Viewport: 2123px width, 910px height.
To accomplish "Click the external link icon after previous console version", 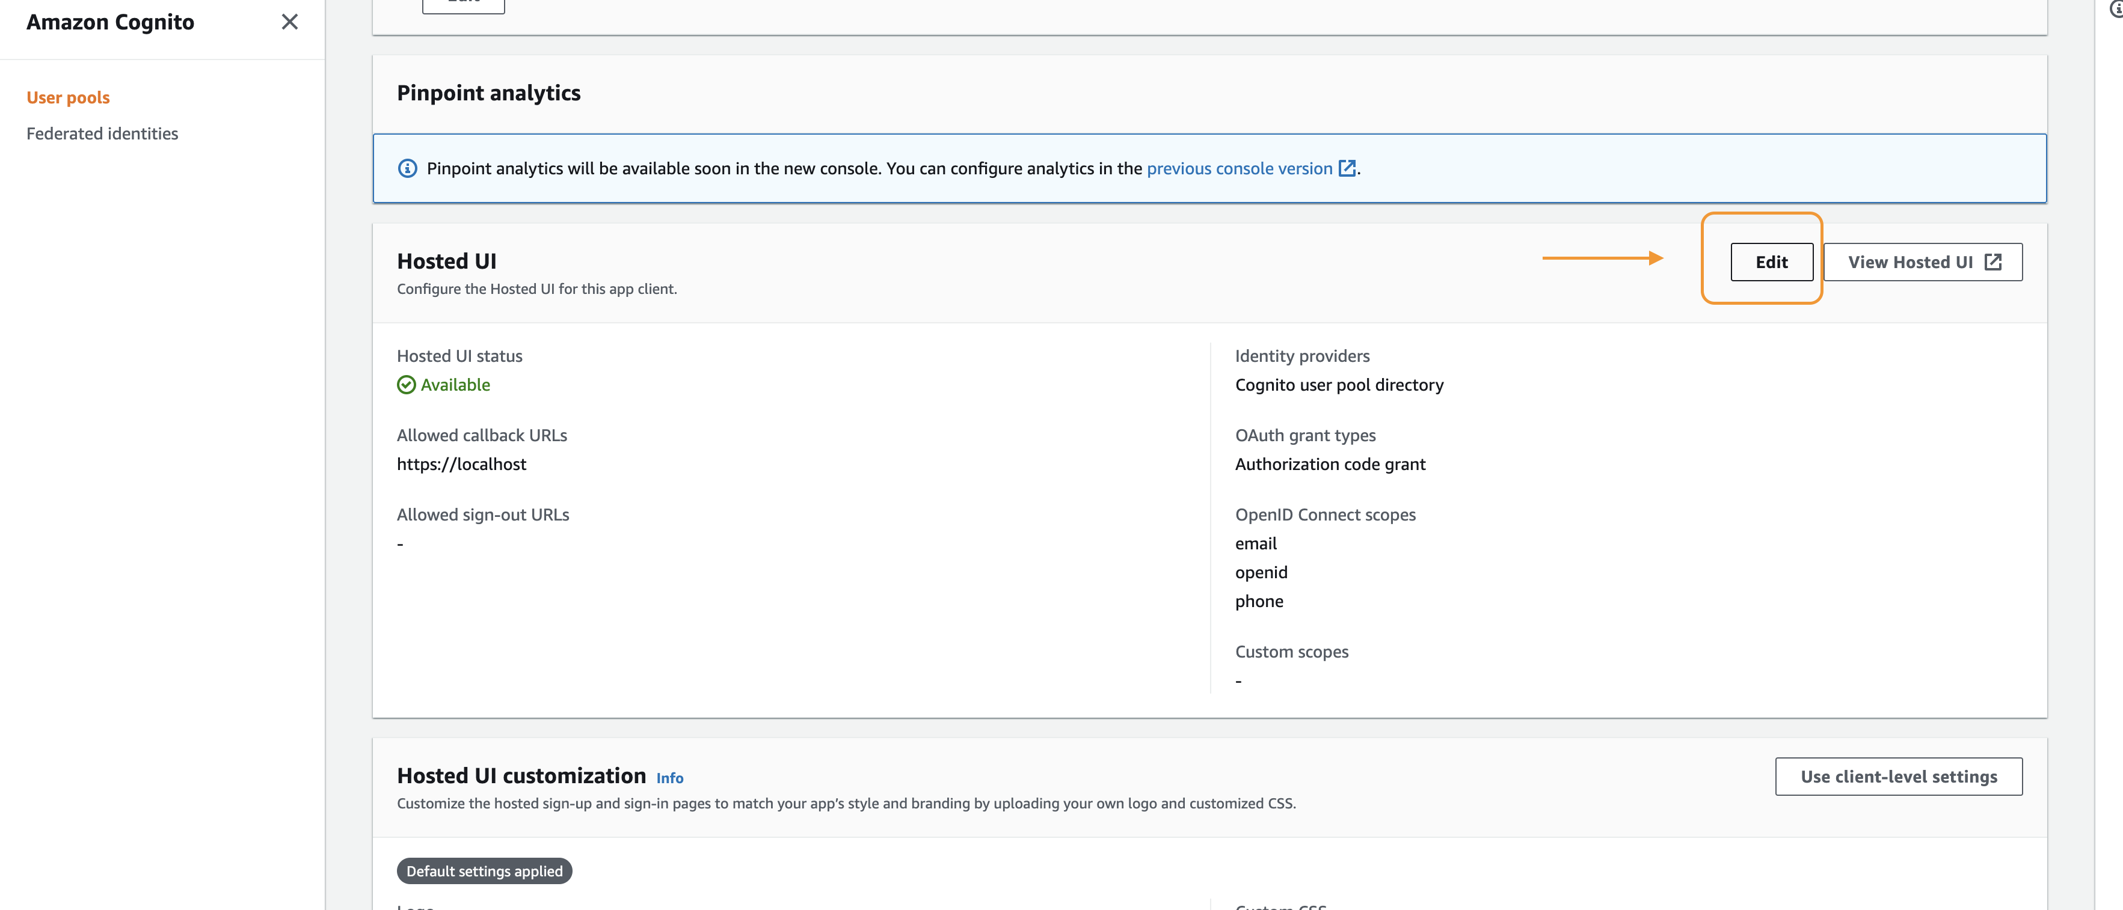I will coord(1347,169).
